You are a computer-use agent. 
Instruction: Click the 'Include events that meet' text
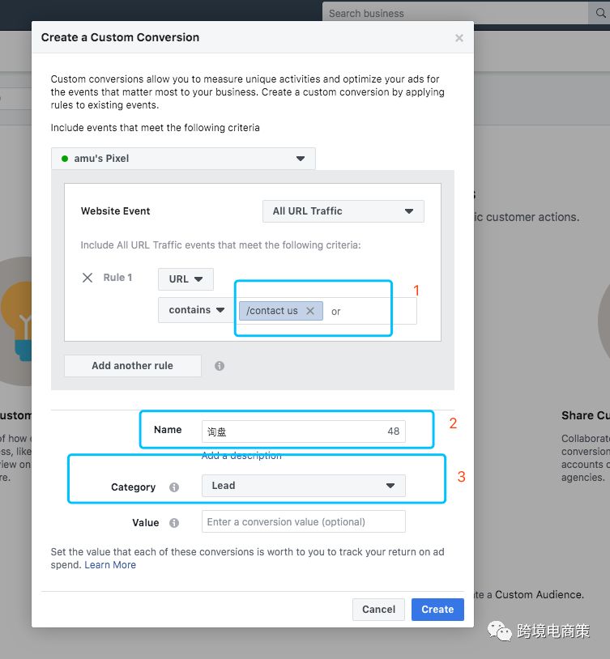(x=155, y=128)
